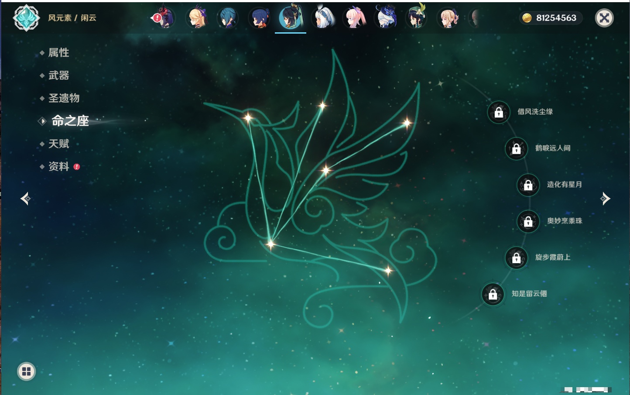Click the locked node for 鹤唳远人间
630x395 pixels.
tap(517, 149)
